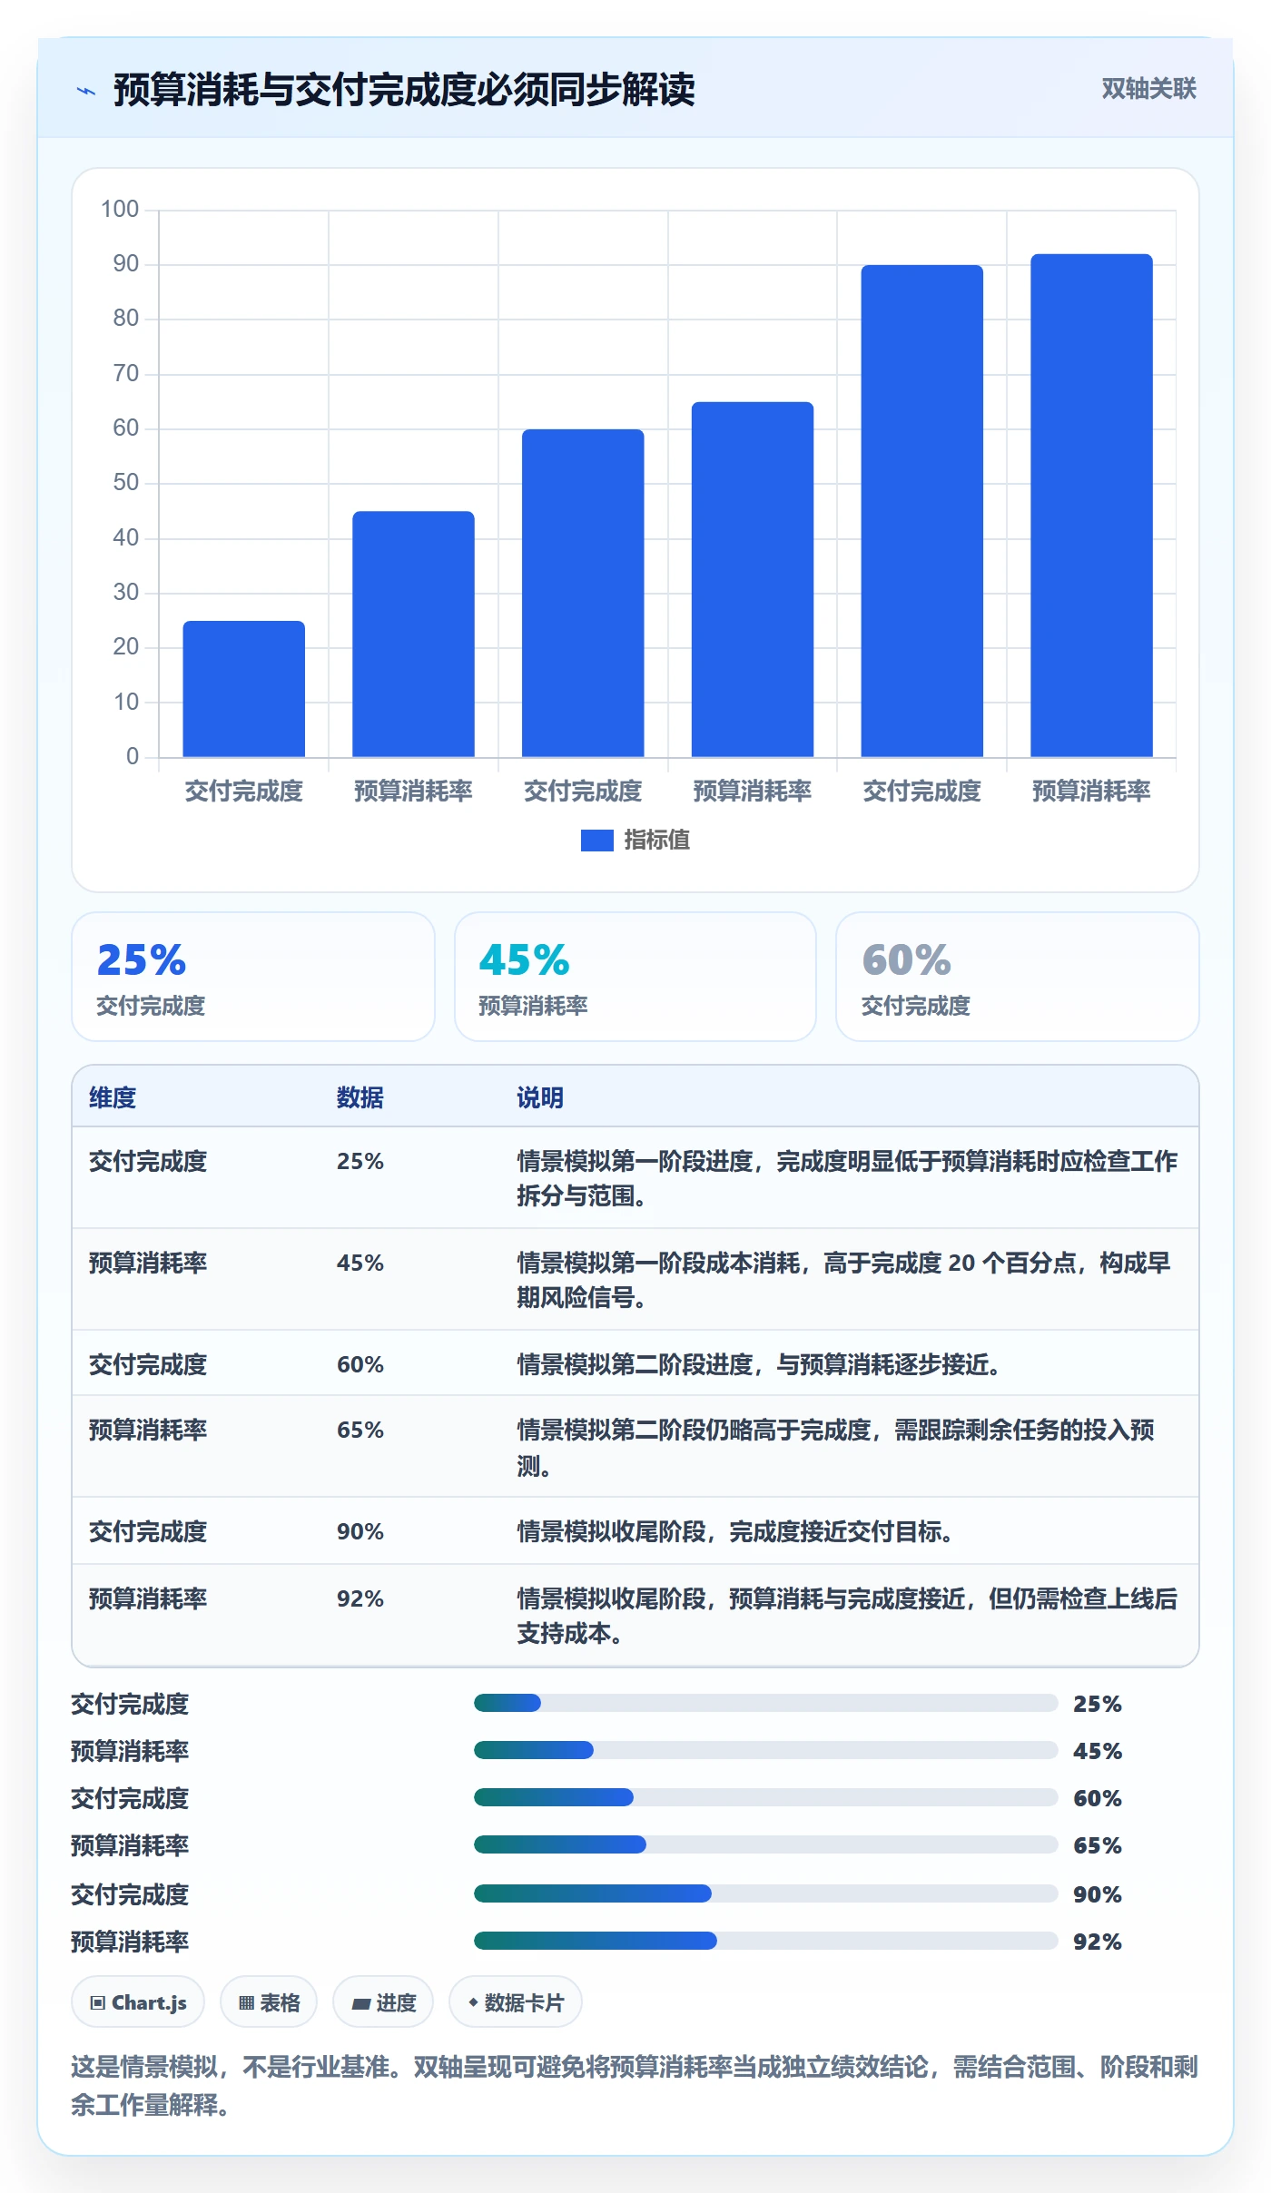Image resolution: width=1271 pixels, height=2193 pixels.
Task: Click the chart bar reaching 90
Action: pos(921,511)
